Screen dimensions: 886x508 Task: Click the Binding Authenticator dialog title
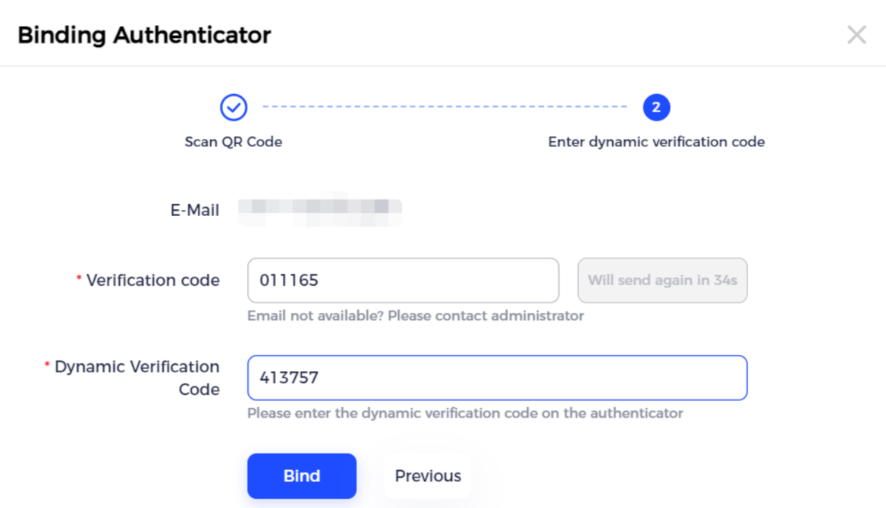coord(145,35)
